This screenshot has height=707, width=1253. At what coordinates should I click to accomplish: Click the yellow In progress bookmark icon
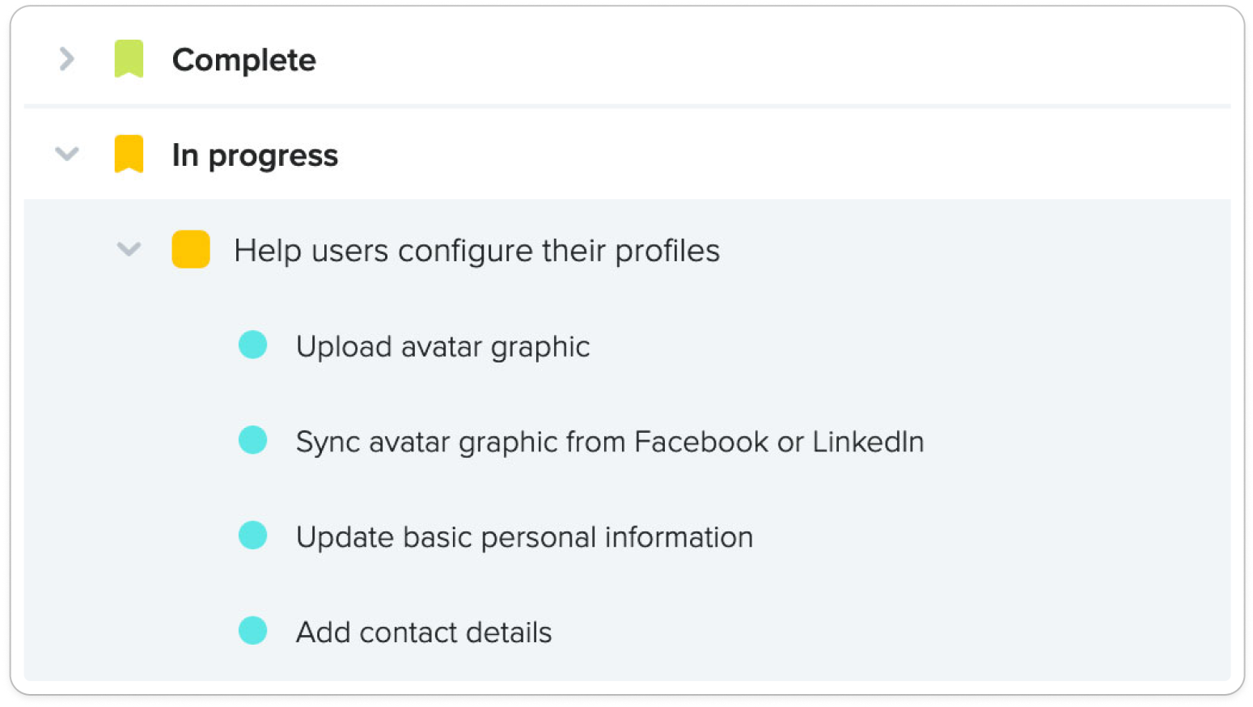coord(129,154)
